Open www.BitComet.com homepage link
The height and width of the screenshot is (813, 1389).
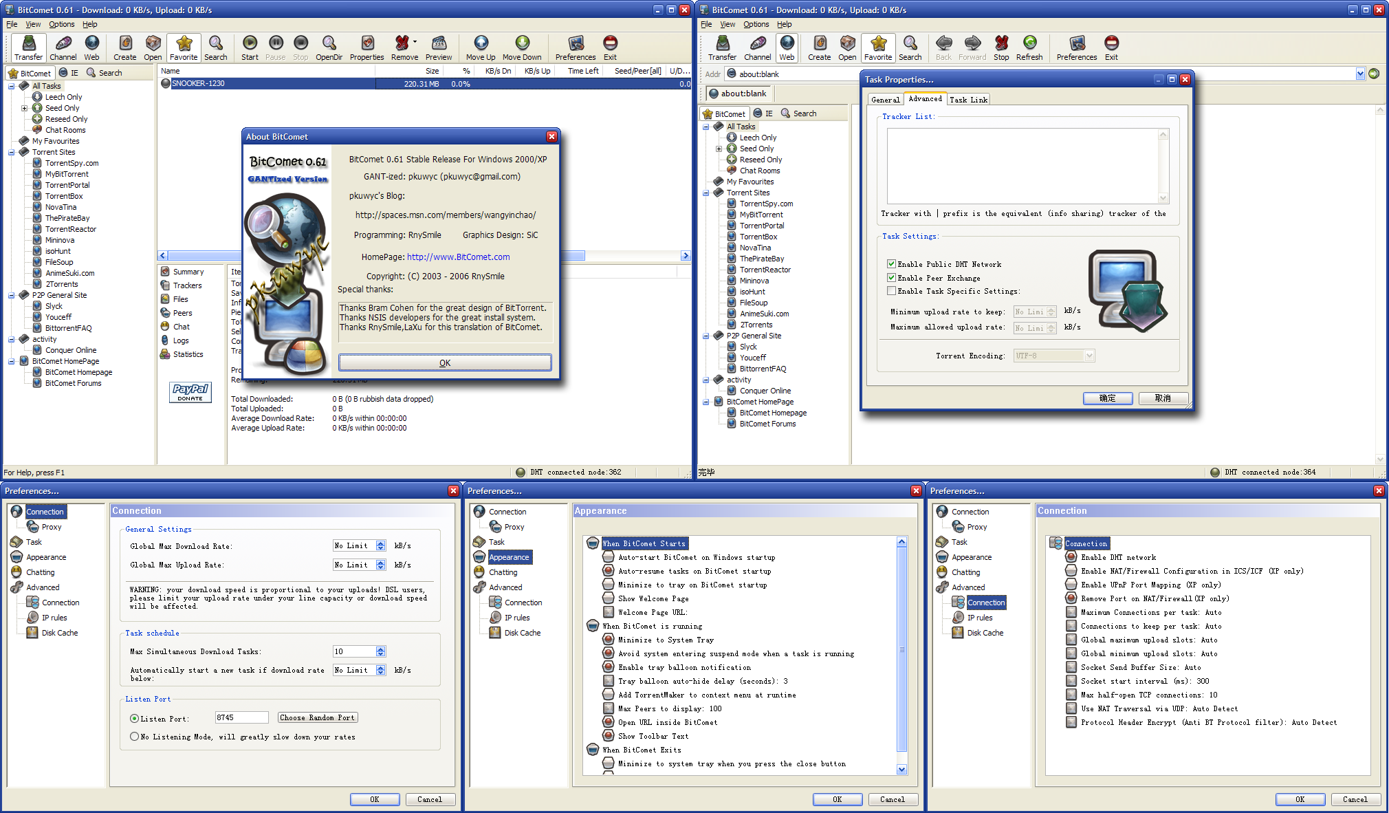click(x=459, y=257)
